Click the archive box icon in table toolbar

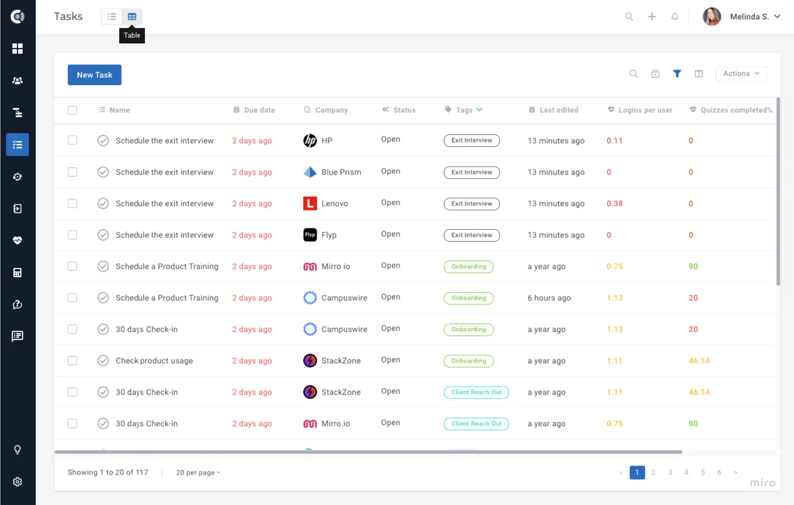656,74
